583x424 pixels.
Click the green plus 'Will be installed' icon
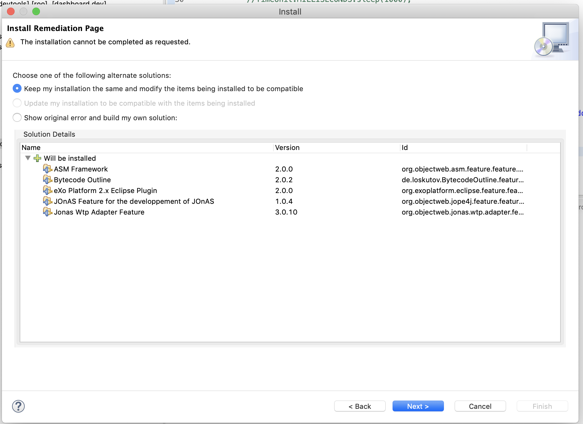pos(37,158)
